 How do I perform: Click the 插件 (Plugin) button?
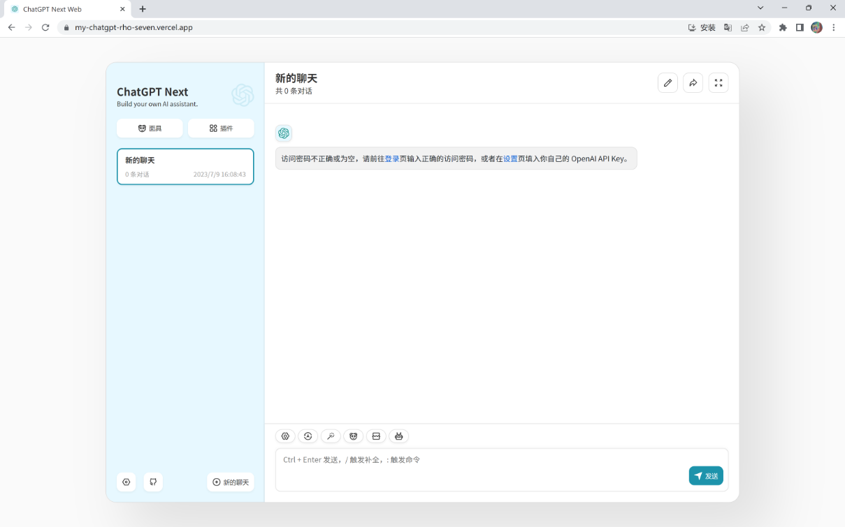coord(221,128)
